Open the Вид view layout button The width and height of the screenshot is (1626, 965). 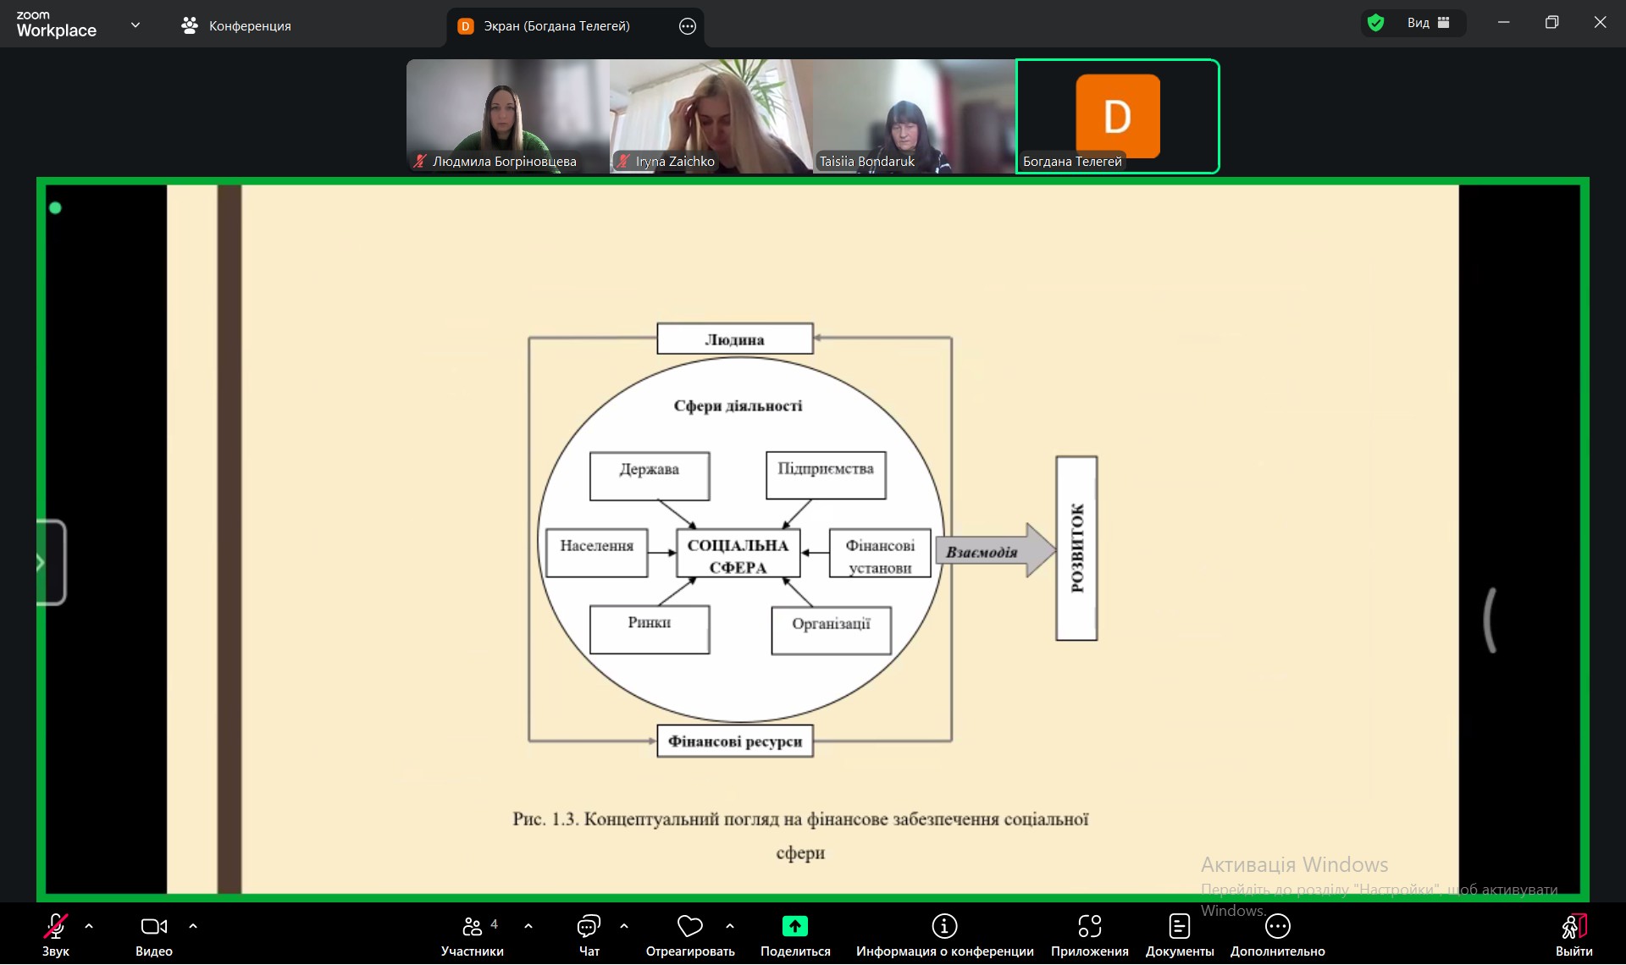pyautogui.click(x=1429, y=23)
